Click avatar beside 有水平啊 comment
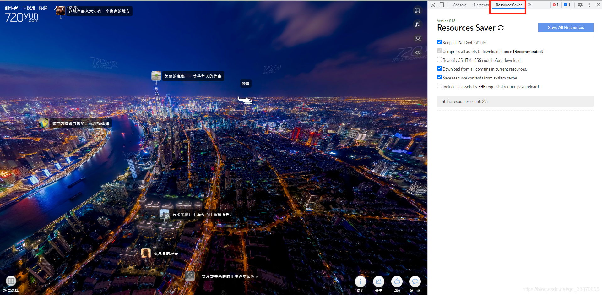This screenshot has width=602, height=295. coord(164,214)
